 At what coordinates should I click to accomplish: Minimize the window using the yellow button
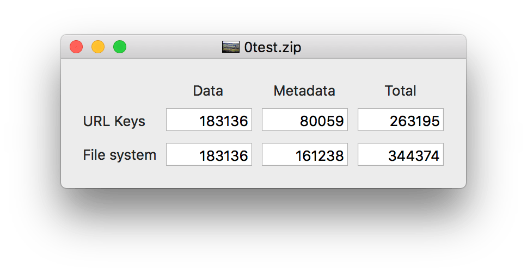(98, 47)
